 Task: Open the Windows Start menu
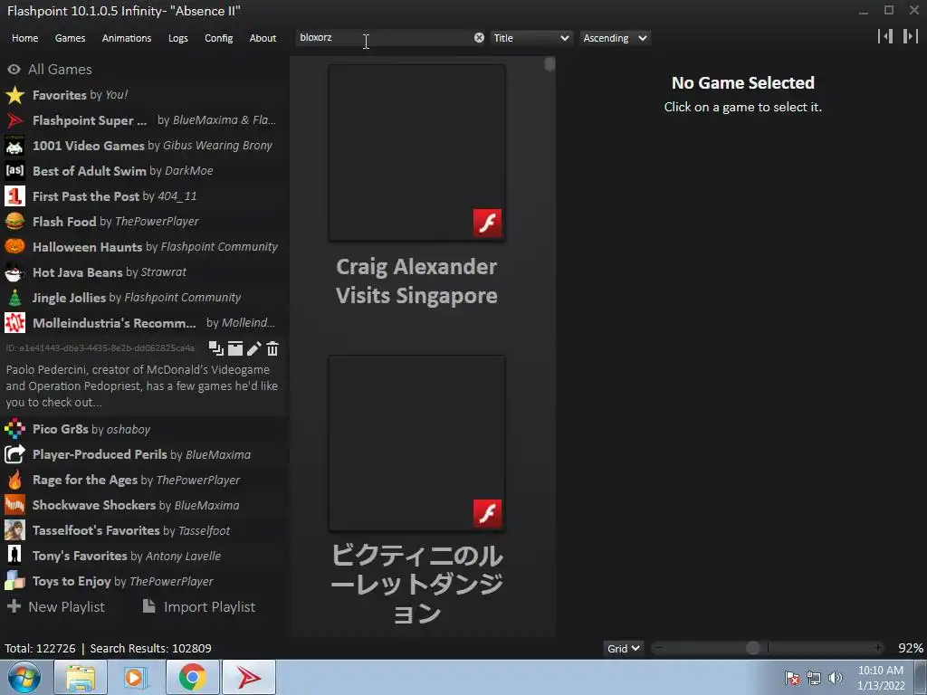point(24,677)
